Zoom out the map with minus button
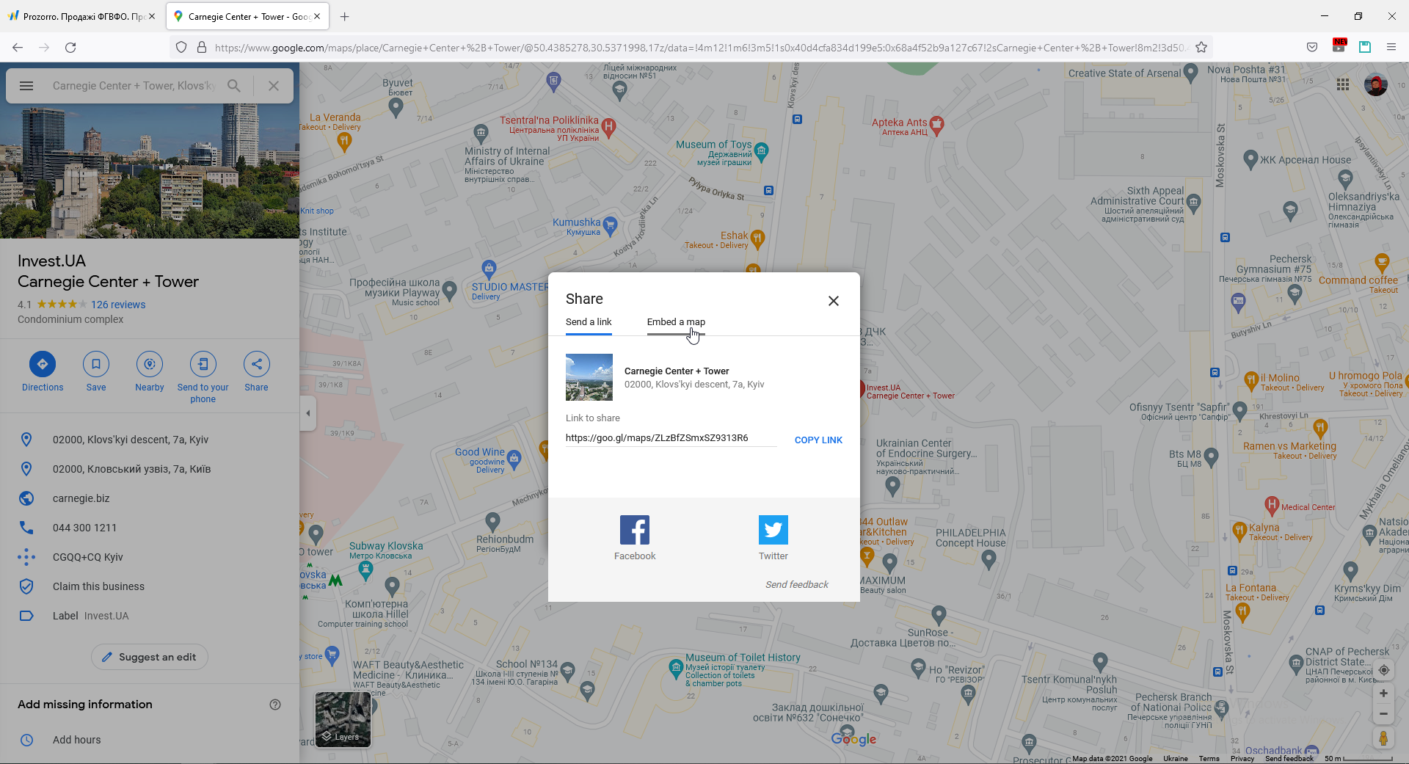The image size is (1409, 764). 1383,714
